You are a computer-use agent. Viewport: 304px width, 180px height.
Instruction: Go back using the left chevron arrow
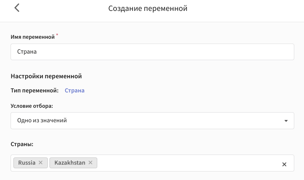[17, 8]
